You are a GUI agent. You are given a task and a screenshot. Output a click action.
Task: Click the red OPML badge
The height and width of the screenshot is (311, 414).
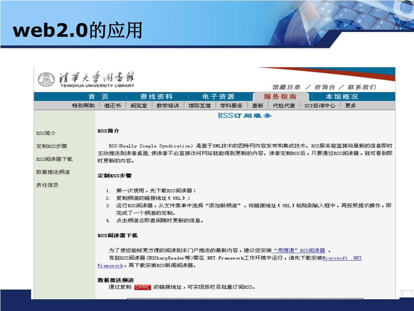143,287
